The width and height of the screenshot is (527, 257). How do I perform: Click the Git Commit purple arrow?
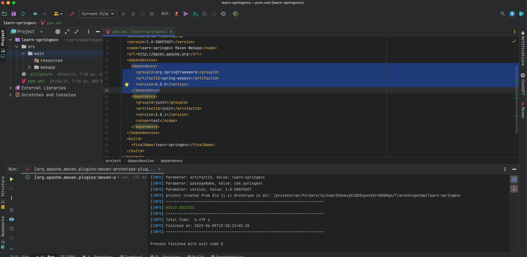point(186,14)
